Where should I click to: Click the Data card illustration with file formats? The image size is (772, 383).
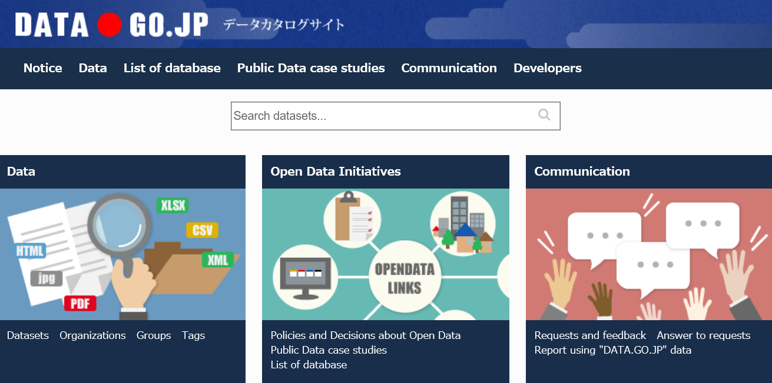(122, 254)
